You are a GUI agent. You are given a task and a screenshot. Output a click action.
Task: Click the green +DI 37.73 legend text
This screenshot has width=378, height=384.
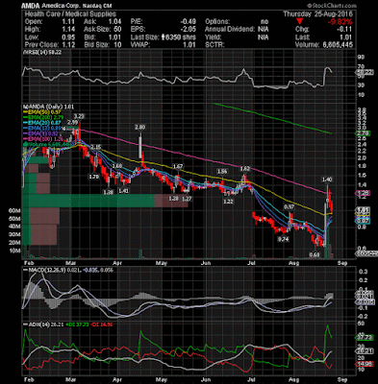(x=78, y=324)
